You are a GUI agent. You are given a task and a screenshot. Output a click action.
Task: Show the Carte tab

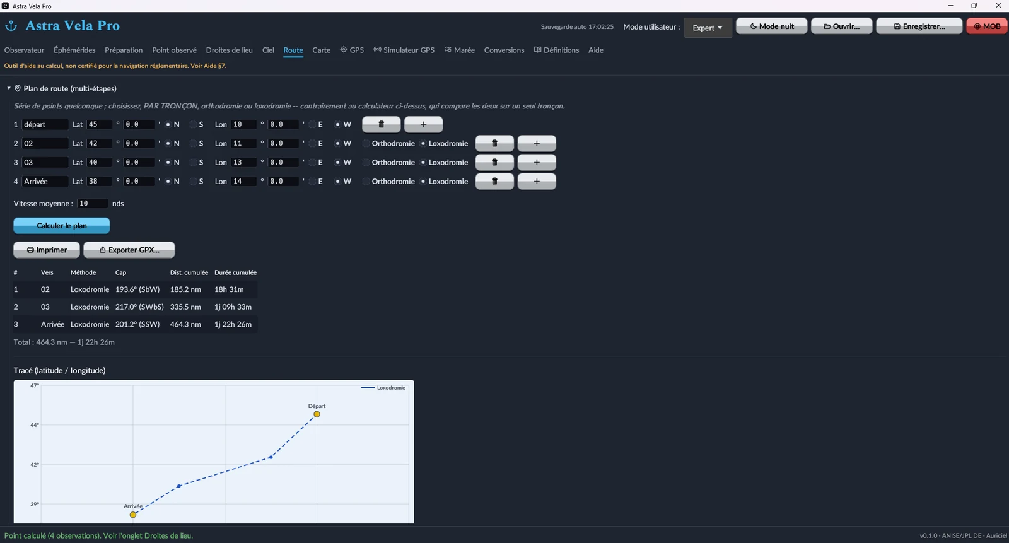tap(321, 50)
